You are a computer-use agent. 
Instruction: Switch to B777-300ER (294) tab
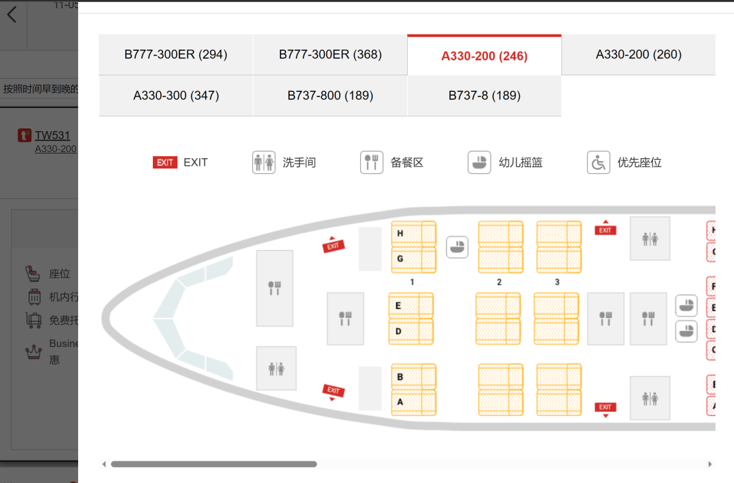point(176,54)
